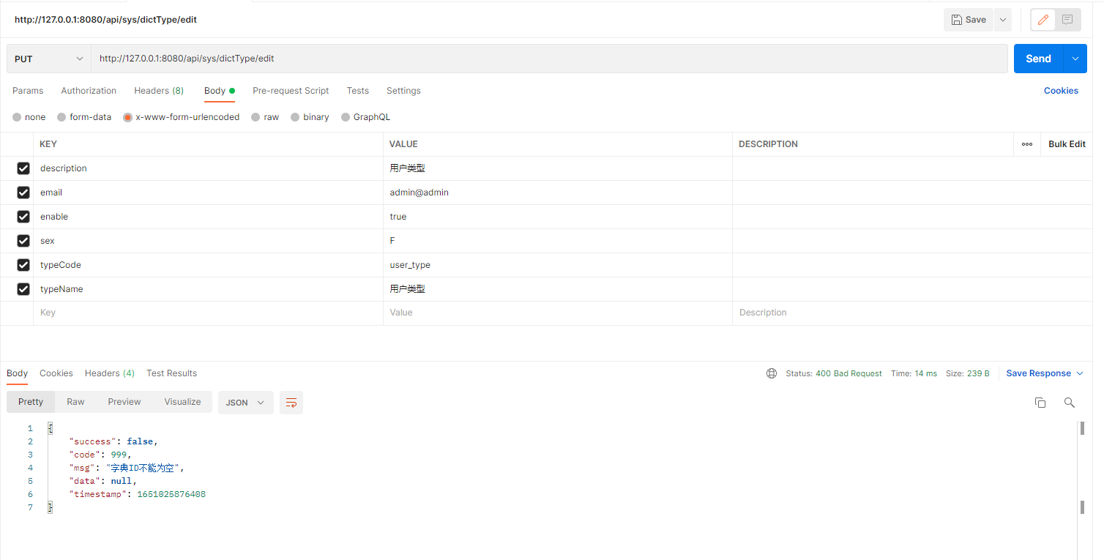1104x560 pixels.
Task: Open the Headers (8) request tab
Action: pos(159,91)
